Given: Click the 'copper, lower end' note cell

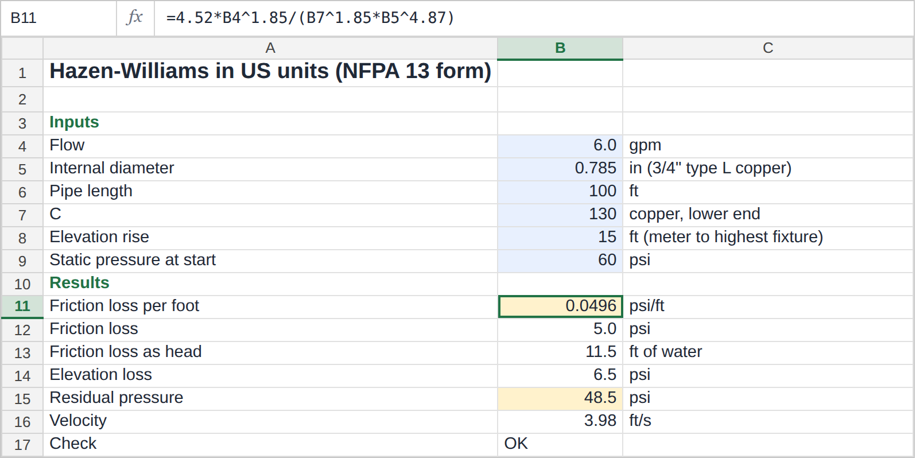Looking at the screenshot, I should [x=768, y=215].
